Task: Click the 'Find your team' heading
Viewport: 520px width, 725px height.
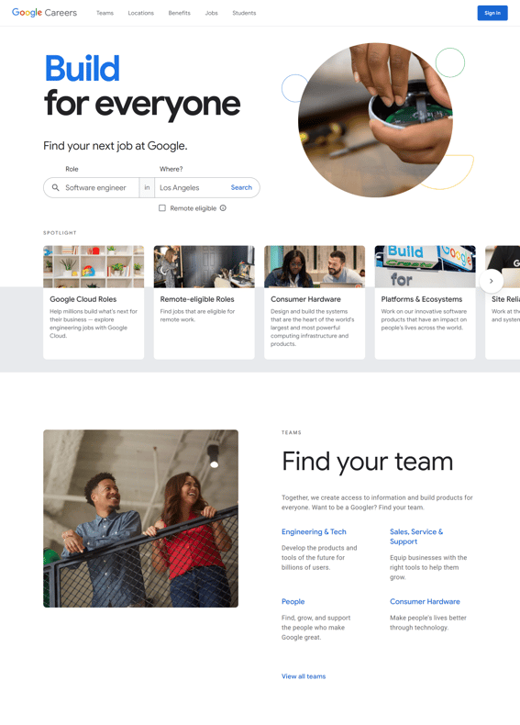Action: (368, 462)
